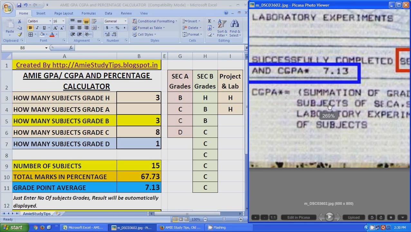Toggle Wrap Text in Alignment group
The height and width of the screenshot is (232, 411).
click(x=94, y=21)
